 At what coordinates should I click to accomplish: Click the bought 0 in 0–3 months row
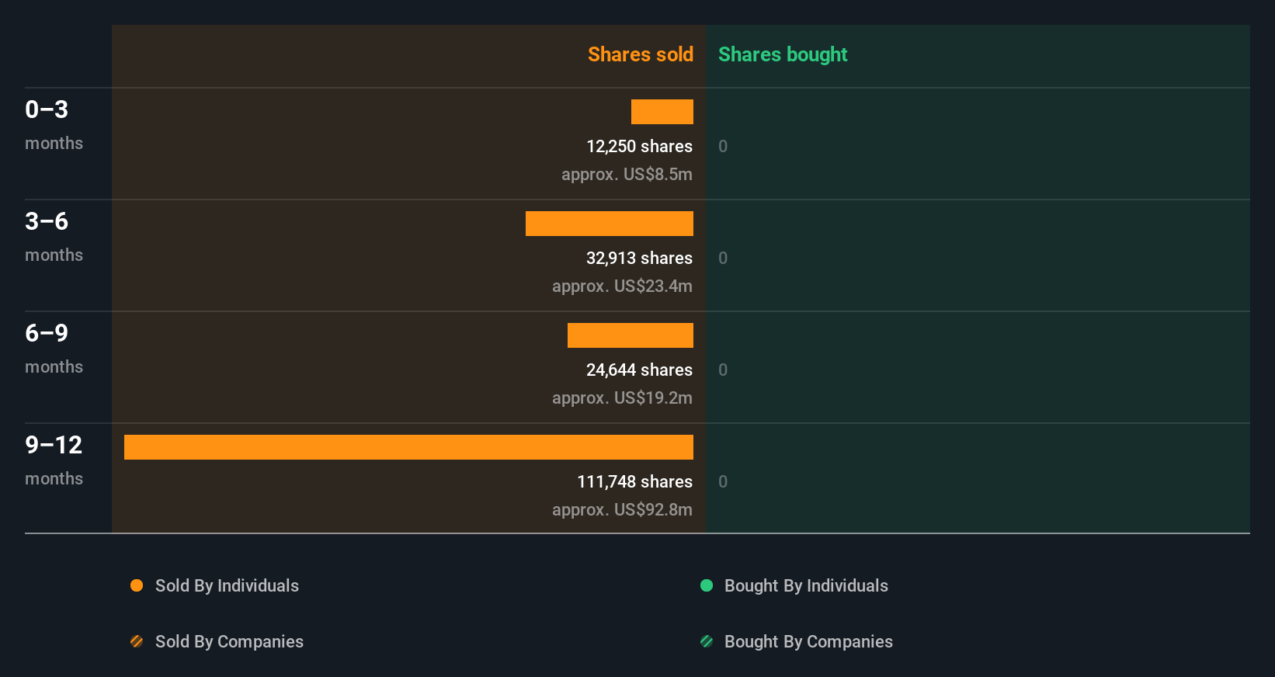tap(723, 146)
